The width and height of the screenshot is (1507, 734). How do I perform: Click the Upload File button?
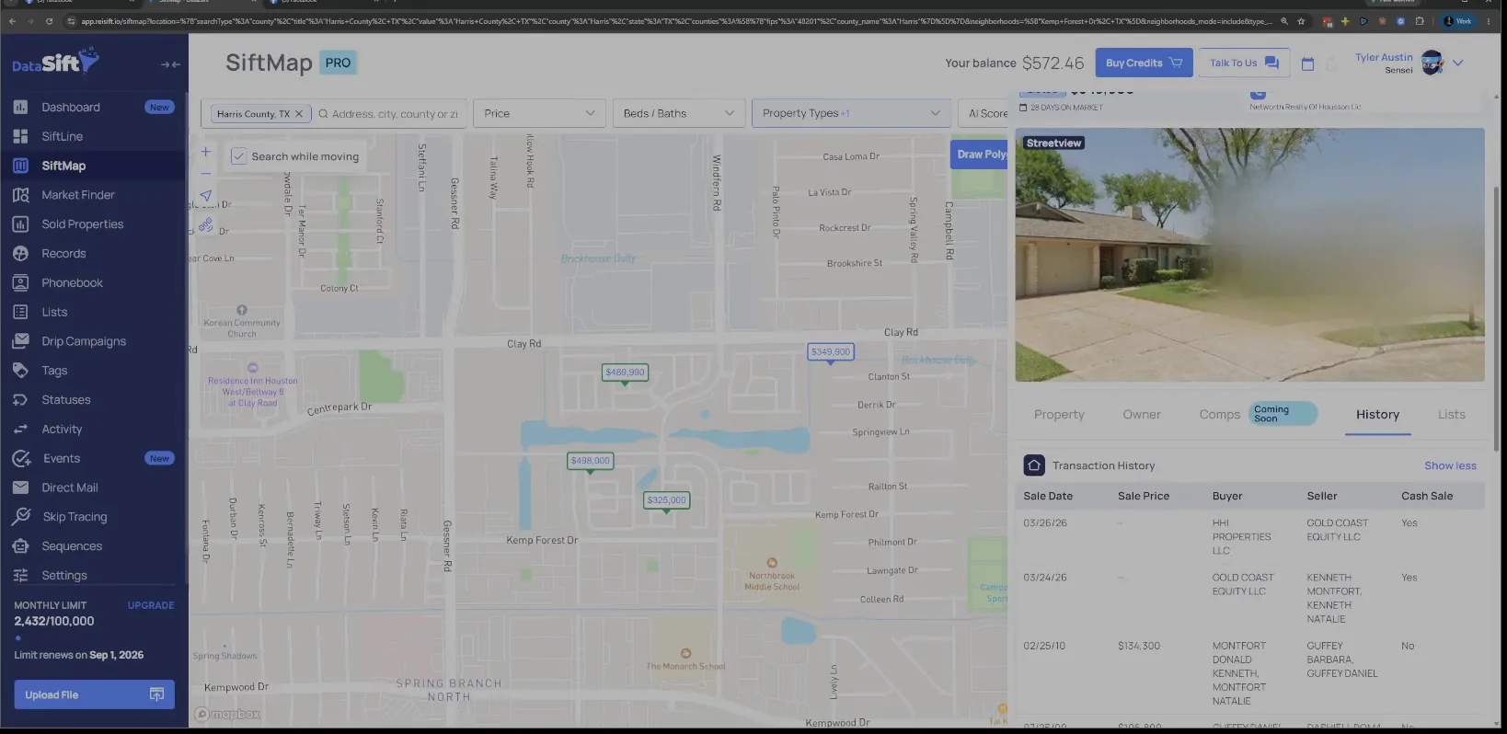tap(94, 694)
